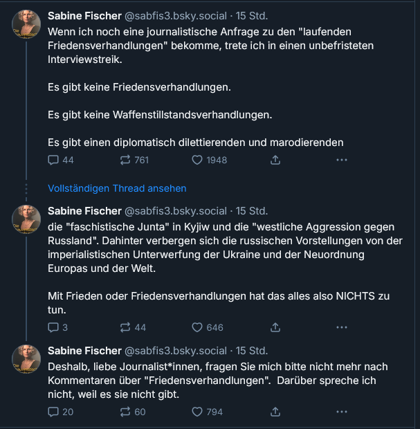Open more options on the last post
The width and height of the screenshot is (420, 429).
click(x=341, y=412)
